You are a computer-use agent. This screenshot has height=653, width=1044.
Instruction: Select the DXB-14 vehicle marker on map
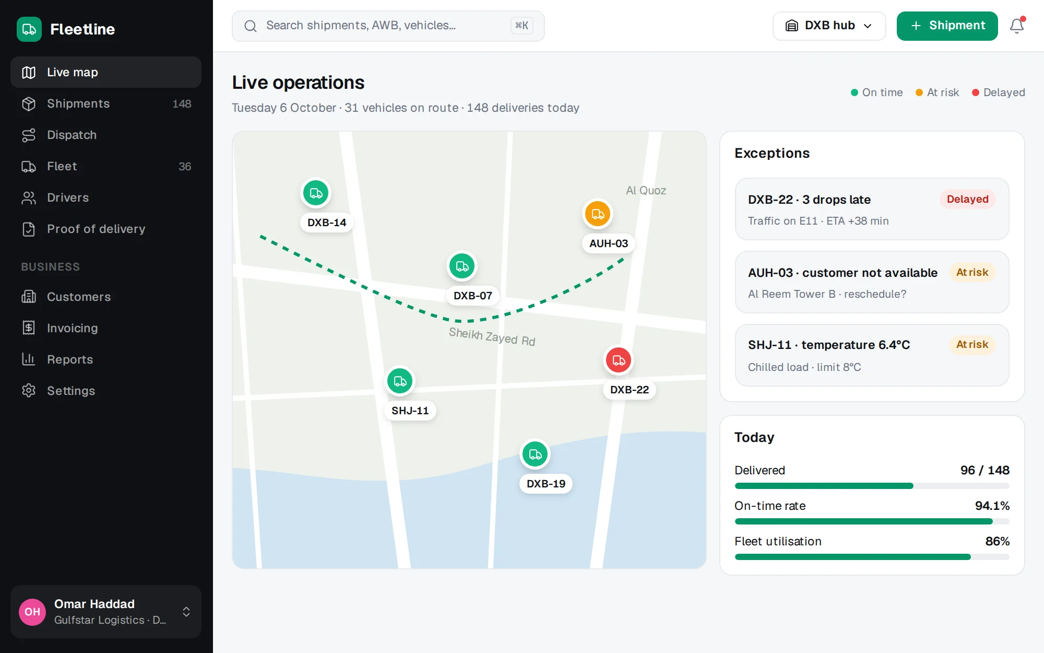(x=316, y=193)
